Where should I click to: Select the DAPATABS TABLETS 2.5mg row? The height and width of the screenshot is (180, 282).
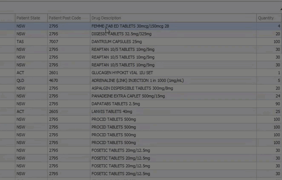(141, 104)
